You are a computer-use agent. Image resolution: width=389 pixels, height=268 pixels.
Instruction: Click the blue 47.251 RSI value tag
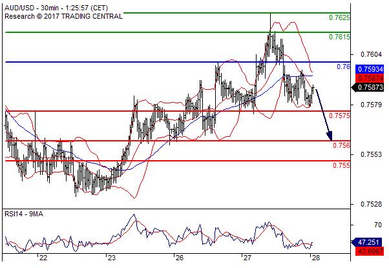pos(368,242)
